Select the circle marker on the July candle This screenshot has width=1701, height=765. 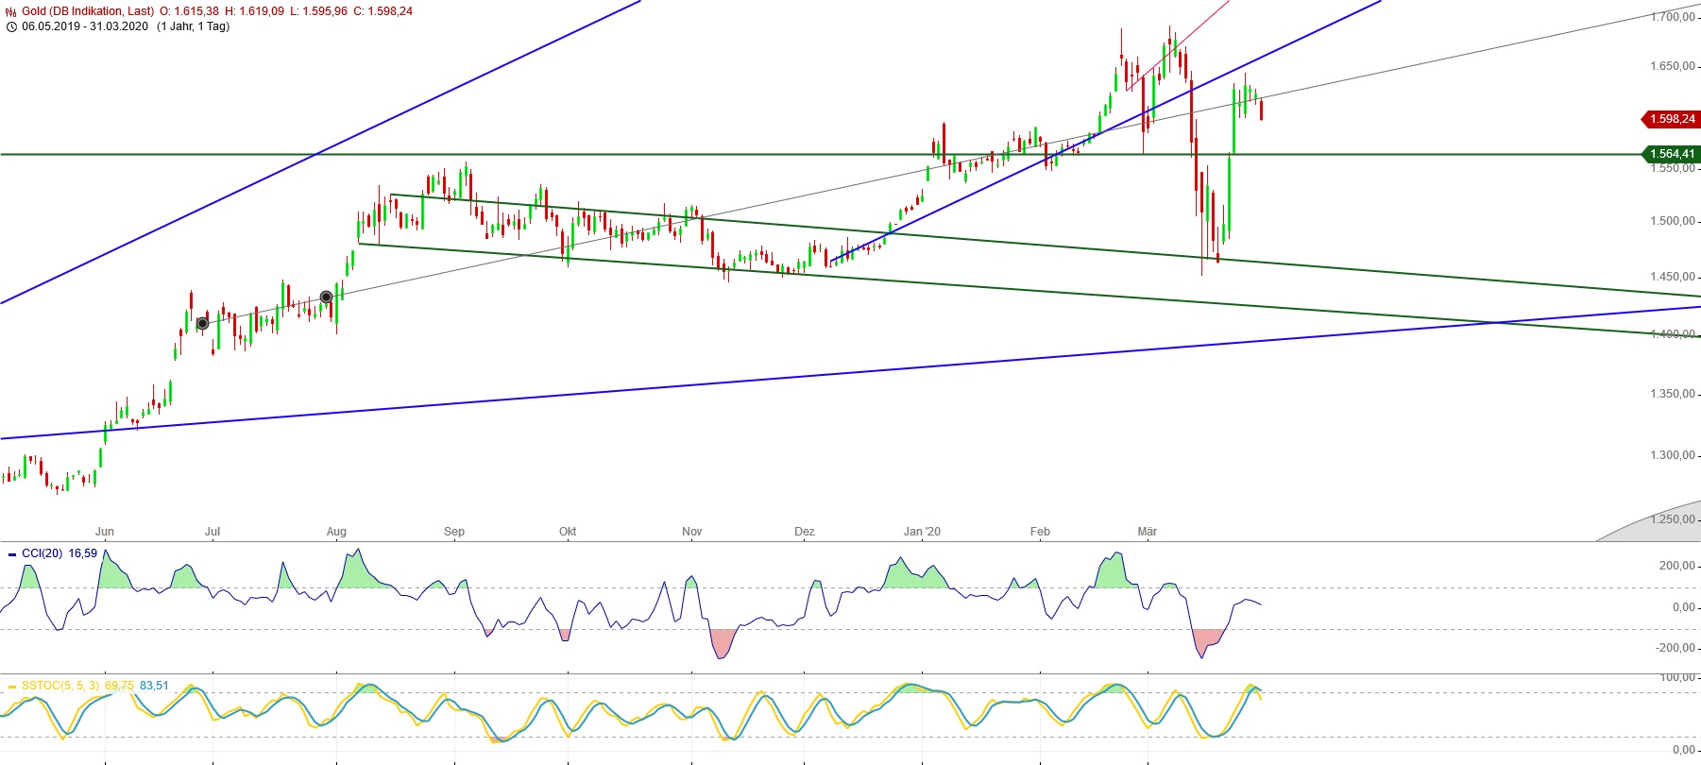pos(202,324)
